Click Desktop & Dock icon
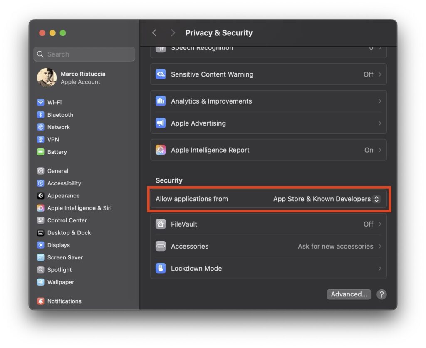This screenshot has width=426, height=348. click(x=40, y=233)
